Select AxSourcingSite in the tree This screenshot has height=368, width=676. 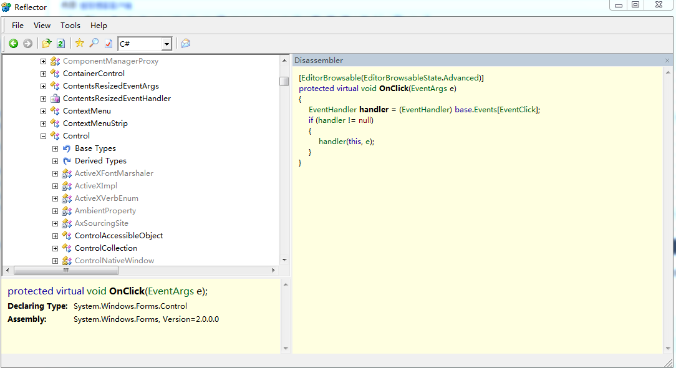pyautogui.click(x=101, y=224)
